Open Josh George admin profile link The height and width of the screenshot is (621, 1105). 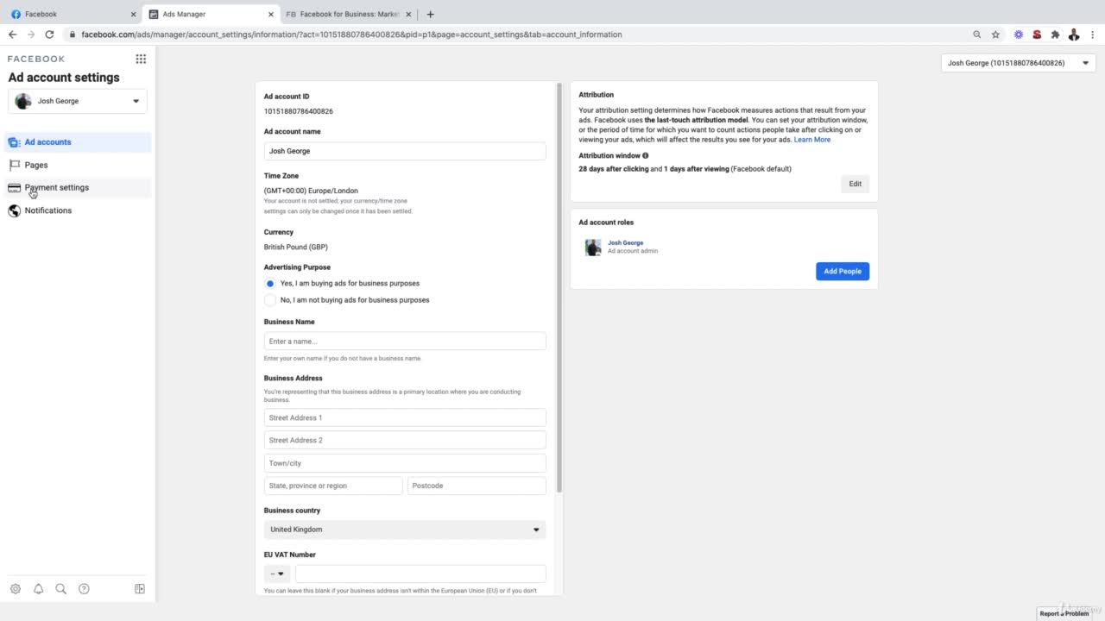(x=625, y=243)
